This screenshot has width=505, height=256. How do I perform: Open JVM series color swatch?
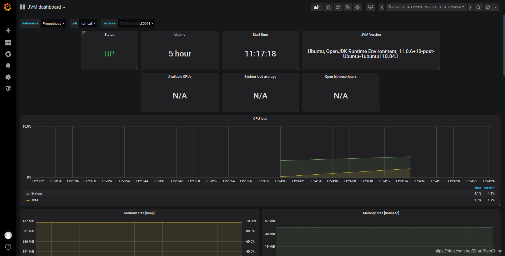[28, 201]
